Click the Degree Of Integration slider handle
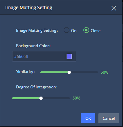Image resolution: width=123 pixels, height=127 pixels. [41, 98]
